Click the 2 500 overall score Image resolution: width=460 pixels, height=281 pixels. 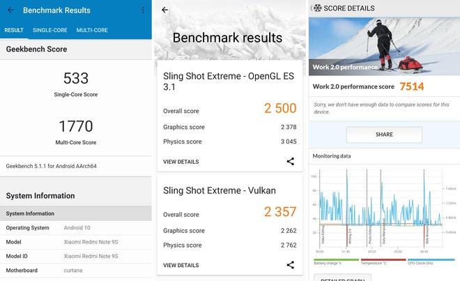click(x=280, y=108)
